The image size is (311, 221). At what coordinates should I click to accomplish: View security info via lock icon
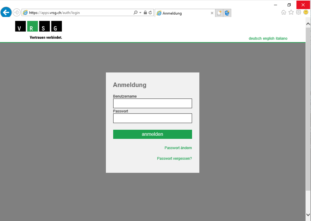[145, 13]
